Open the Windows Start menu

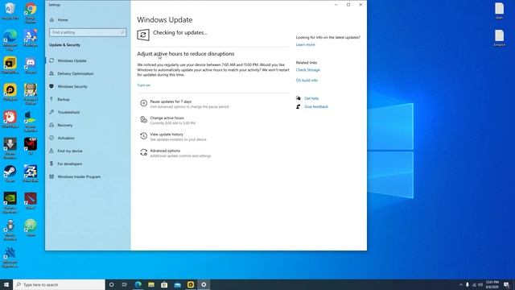coord(6,284)
